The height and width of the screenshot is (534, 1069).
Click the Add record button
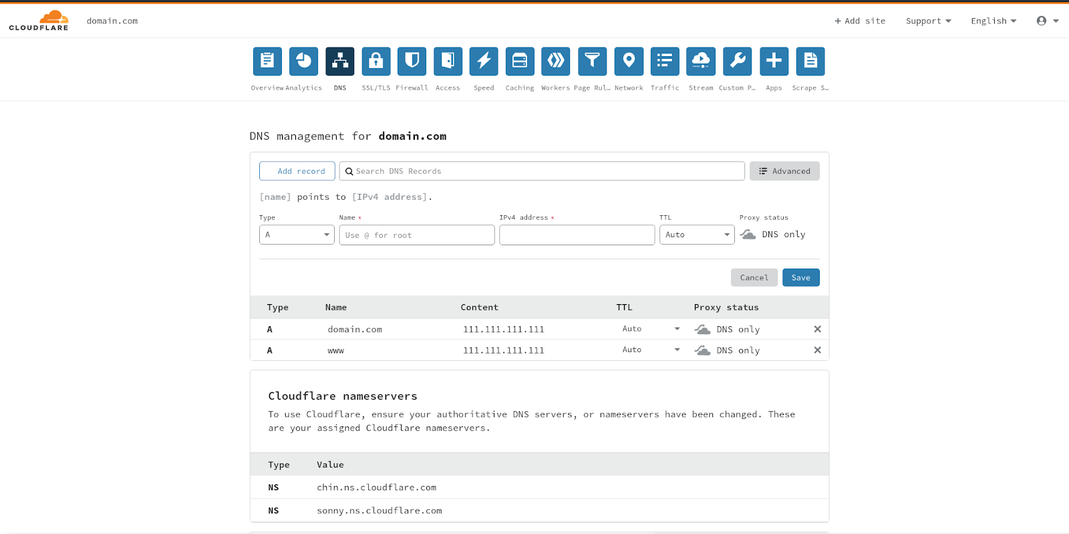297,171
